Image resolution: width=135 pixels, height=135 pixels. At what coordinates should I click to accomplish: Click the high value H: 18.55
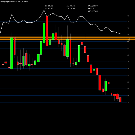pyautogui.click(x=71, y=6)
